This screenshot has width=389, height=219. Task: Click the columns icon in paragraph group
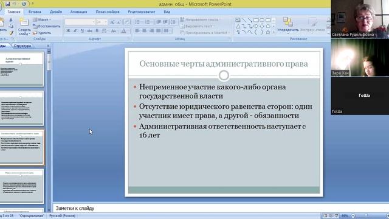(167, 31)
